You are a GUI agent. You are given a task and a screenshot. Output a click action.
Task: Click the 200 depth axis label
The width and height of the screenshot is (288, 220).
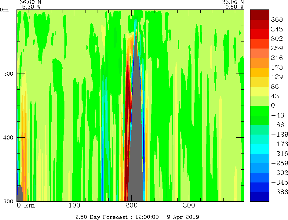(x=8, y=74)
